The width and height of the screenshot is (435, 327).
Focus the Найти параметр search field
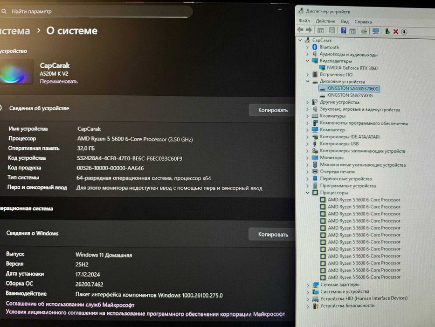coord(96,11)
